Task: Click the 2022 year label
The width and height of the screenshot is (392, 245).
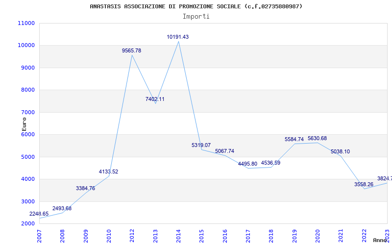Action: click(x=364, y=236)
